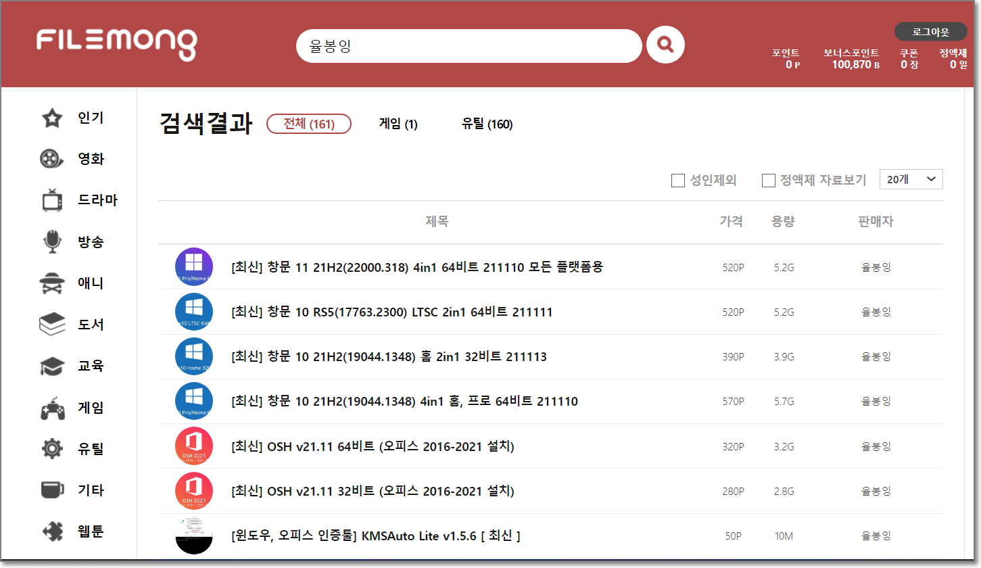The width and height of the screenshot is (981, 568).
Task: Click the 쿠폰 0 장 counter
Action: pyautogui.click(x=909, y=59)
